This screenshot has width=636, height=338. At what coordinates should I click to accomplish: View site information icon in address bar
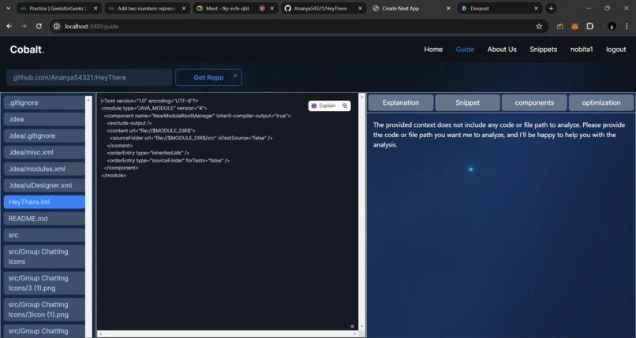57,26
